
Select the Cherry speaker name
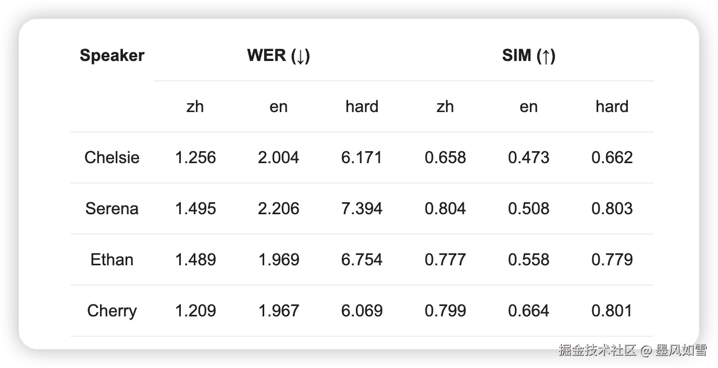click(x=112, y=311)
